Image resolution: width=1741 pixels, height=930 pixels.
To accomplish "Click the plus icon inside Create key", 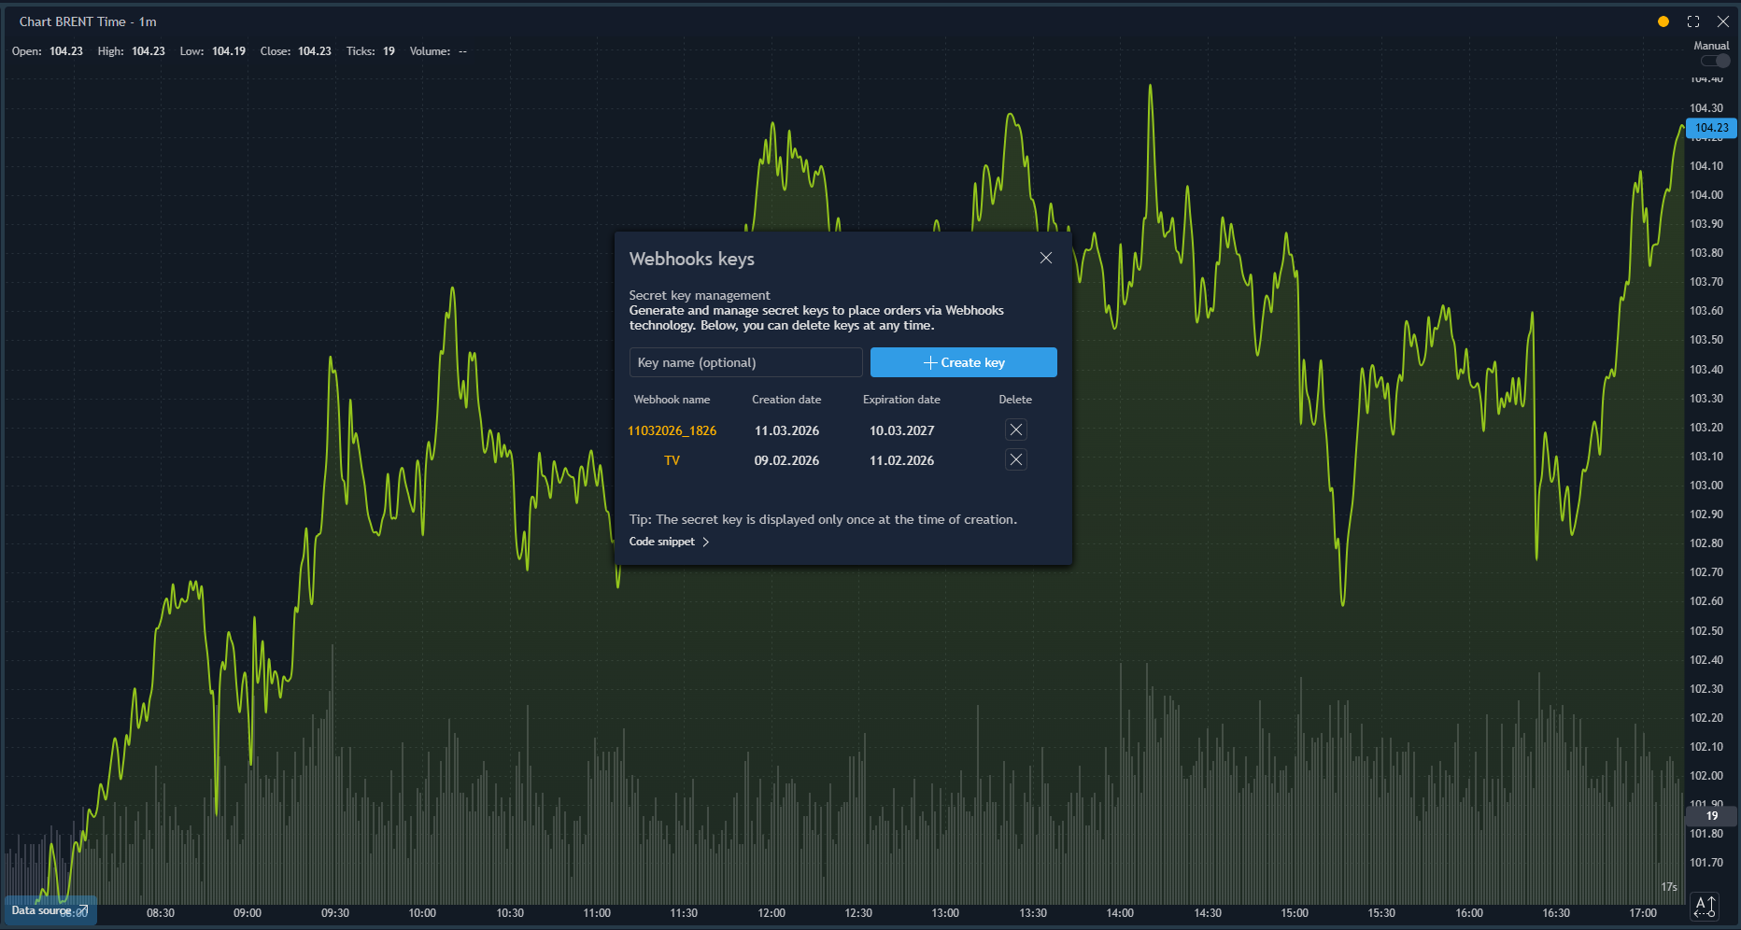I will pyautogui.click(x=929, y=362).
